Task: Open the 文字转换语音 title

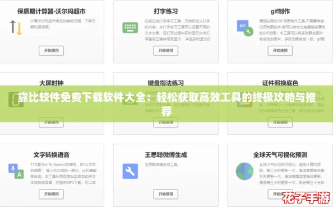Action: (52, 155)
